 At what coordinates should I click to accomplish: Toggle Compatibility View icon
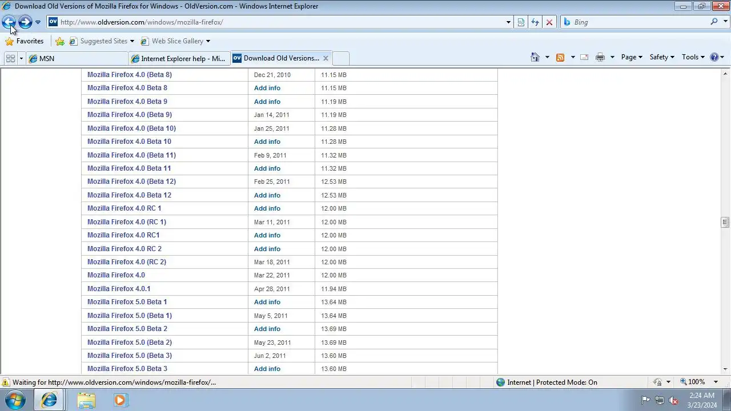(521, 22)
